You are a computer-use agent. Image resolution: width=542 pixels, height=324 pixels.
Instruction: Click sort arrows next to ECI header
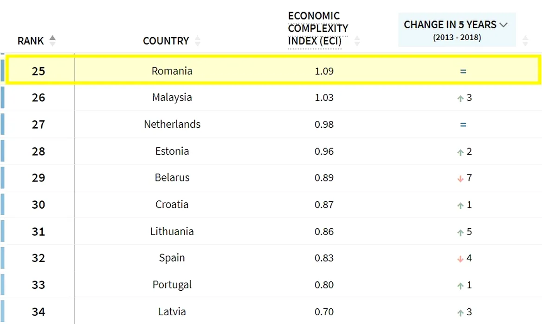click(x=357, y=41)
